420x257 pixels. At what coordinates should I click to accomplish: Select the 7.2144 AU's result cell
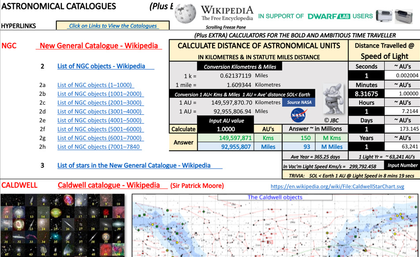[x=402, y=111]
